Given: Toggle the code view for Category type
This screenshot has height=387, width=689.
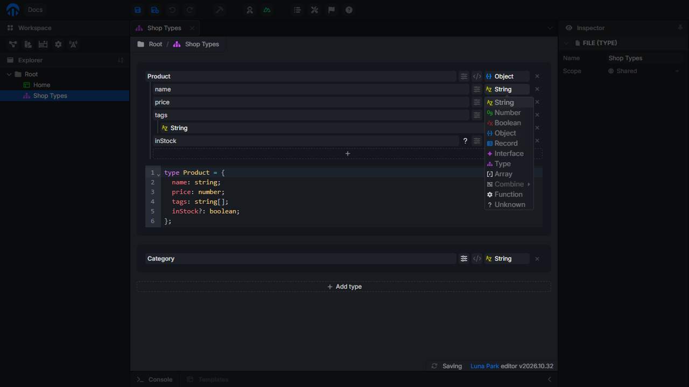Looking at the screenshot, I should tap(477, 259).
